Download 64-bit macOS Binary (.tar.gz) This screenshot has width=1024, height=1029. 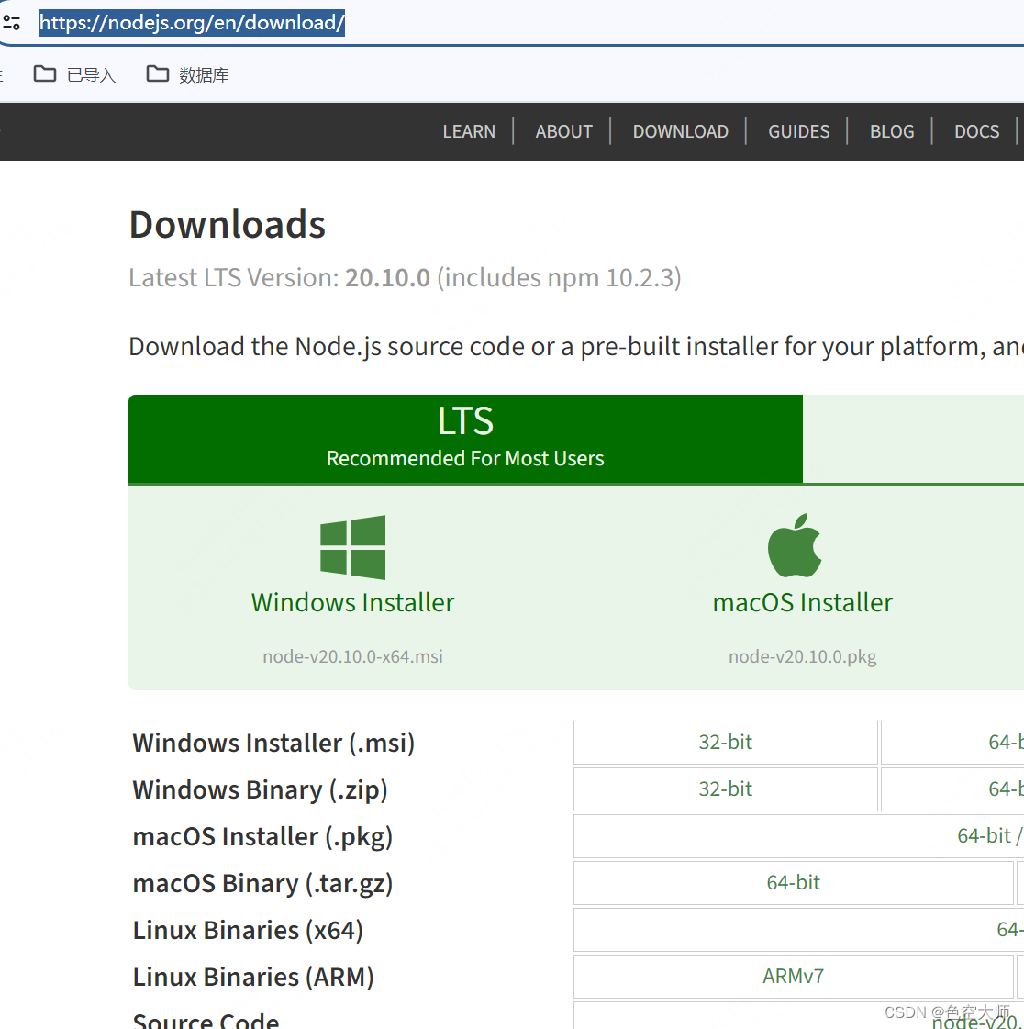(794, 883)
